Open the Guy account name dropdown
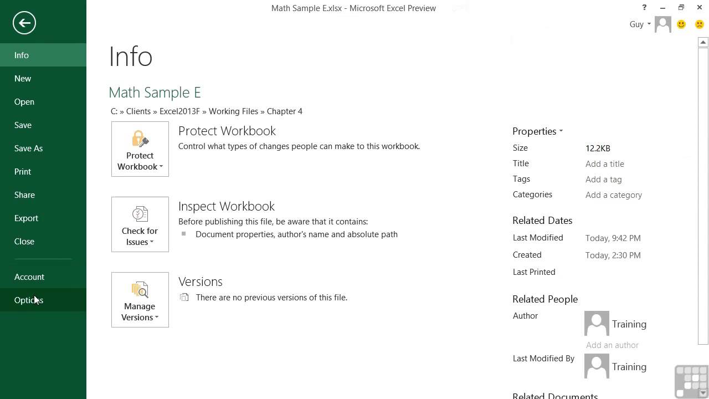Viewport: 709px width, 399px height. point(640,24)
